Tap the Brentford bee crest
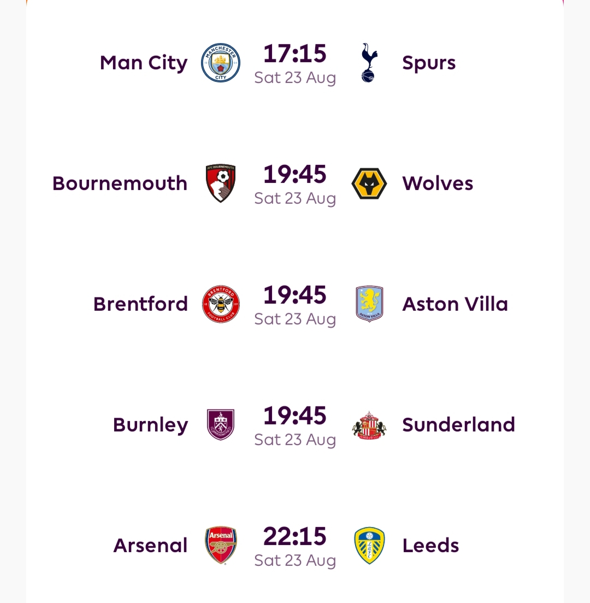The image size is (590, 603). [x=221, y=304]
